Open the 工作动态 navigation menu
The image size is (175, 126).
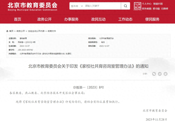[x=125, y=19]
